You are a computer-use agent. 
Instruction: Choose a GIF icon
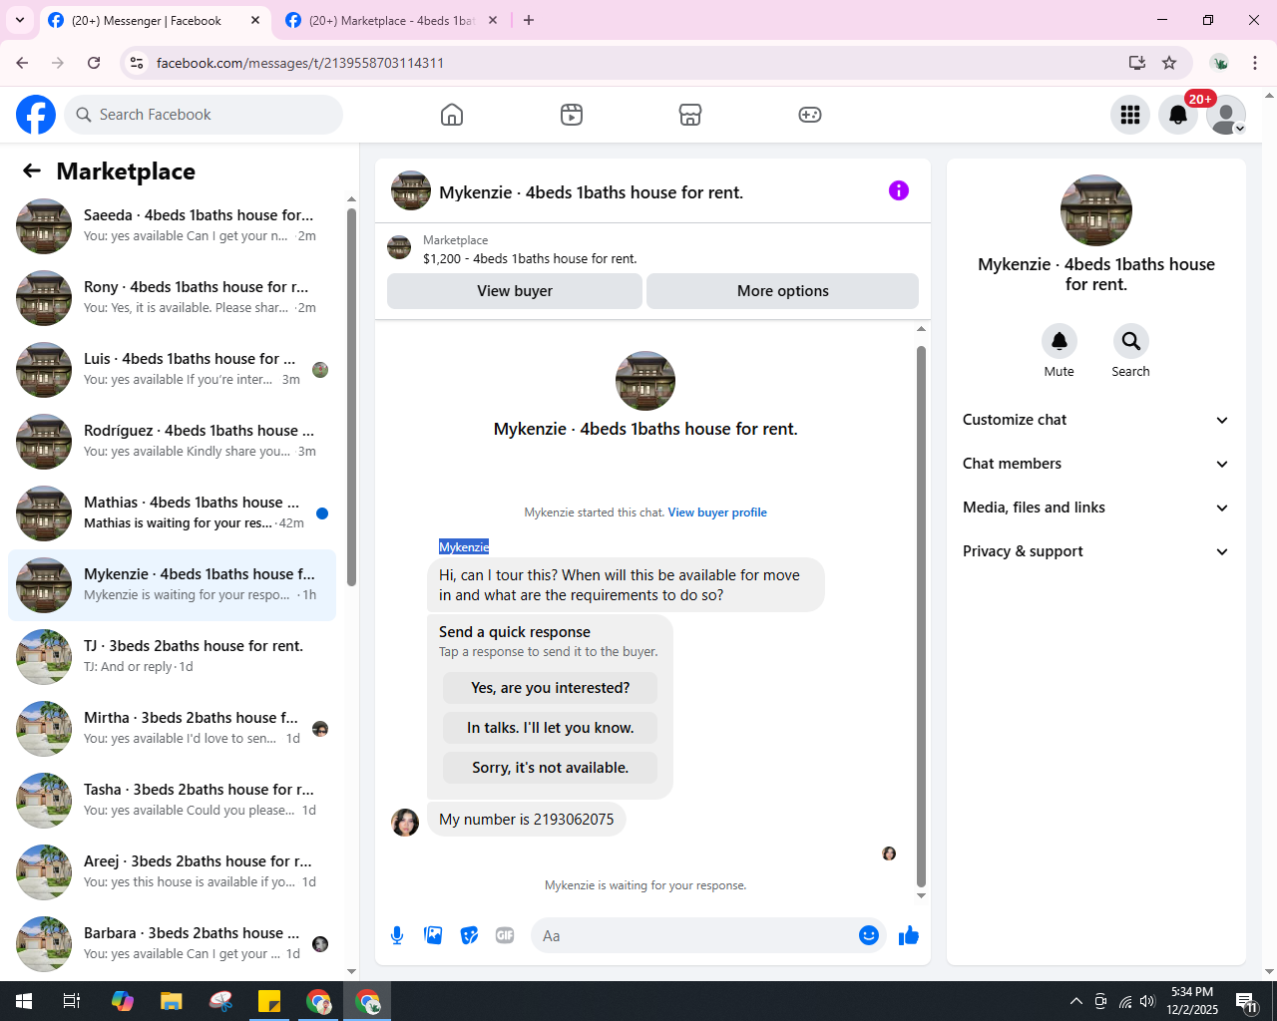click(x=505, y=935)
